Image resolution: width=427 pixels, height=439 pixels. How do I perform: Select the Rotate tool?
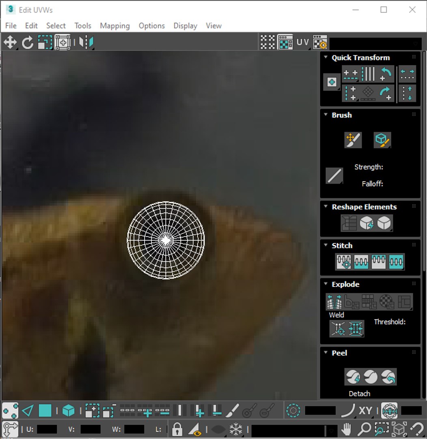pyautogui.click(x=28, y=43)
